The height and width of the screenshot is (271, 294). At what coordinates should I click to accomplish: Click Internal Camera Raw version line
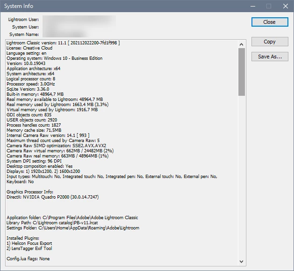[x=48, y=135]
